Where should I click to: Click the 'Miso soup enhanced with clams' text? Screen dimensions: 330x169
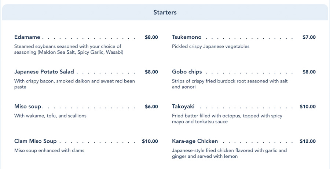[x=49, y=150]
